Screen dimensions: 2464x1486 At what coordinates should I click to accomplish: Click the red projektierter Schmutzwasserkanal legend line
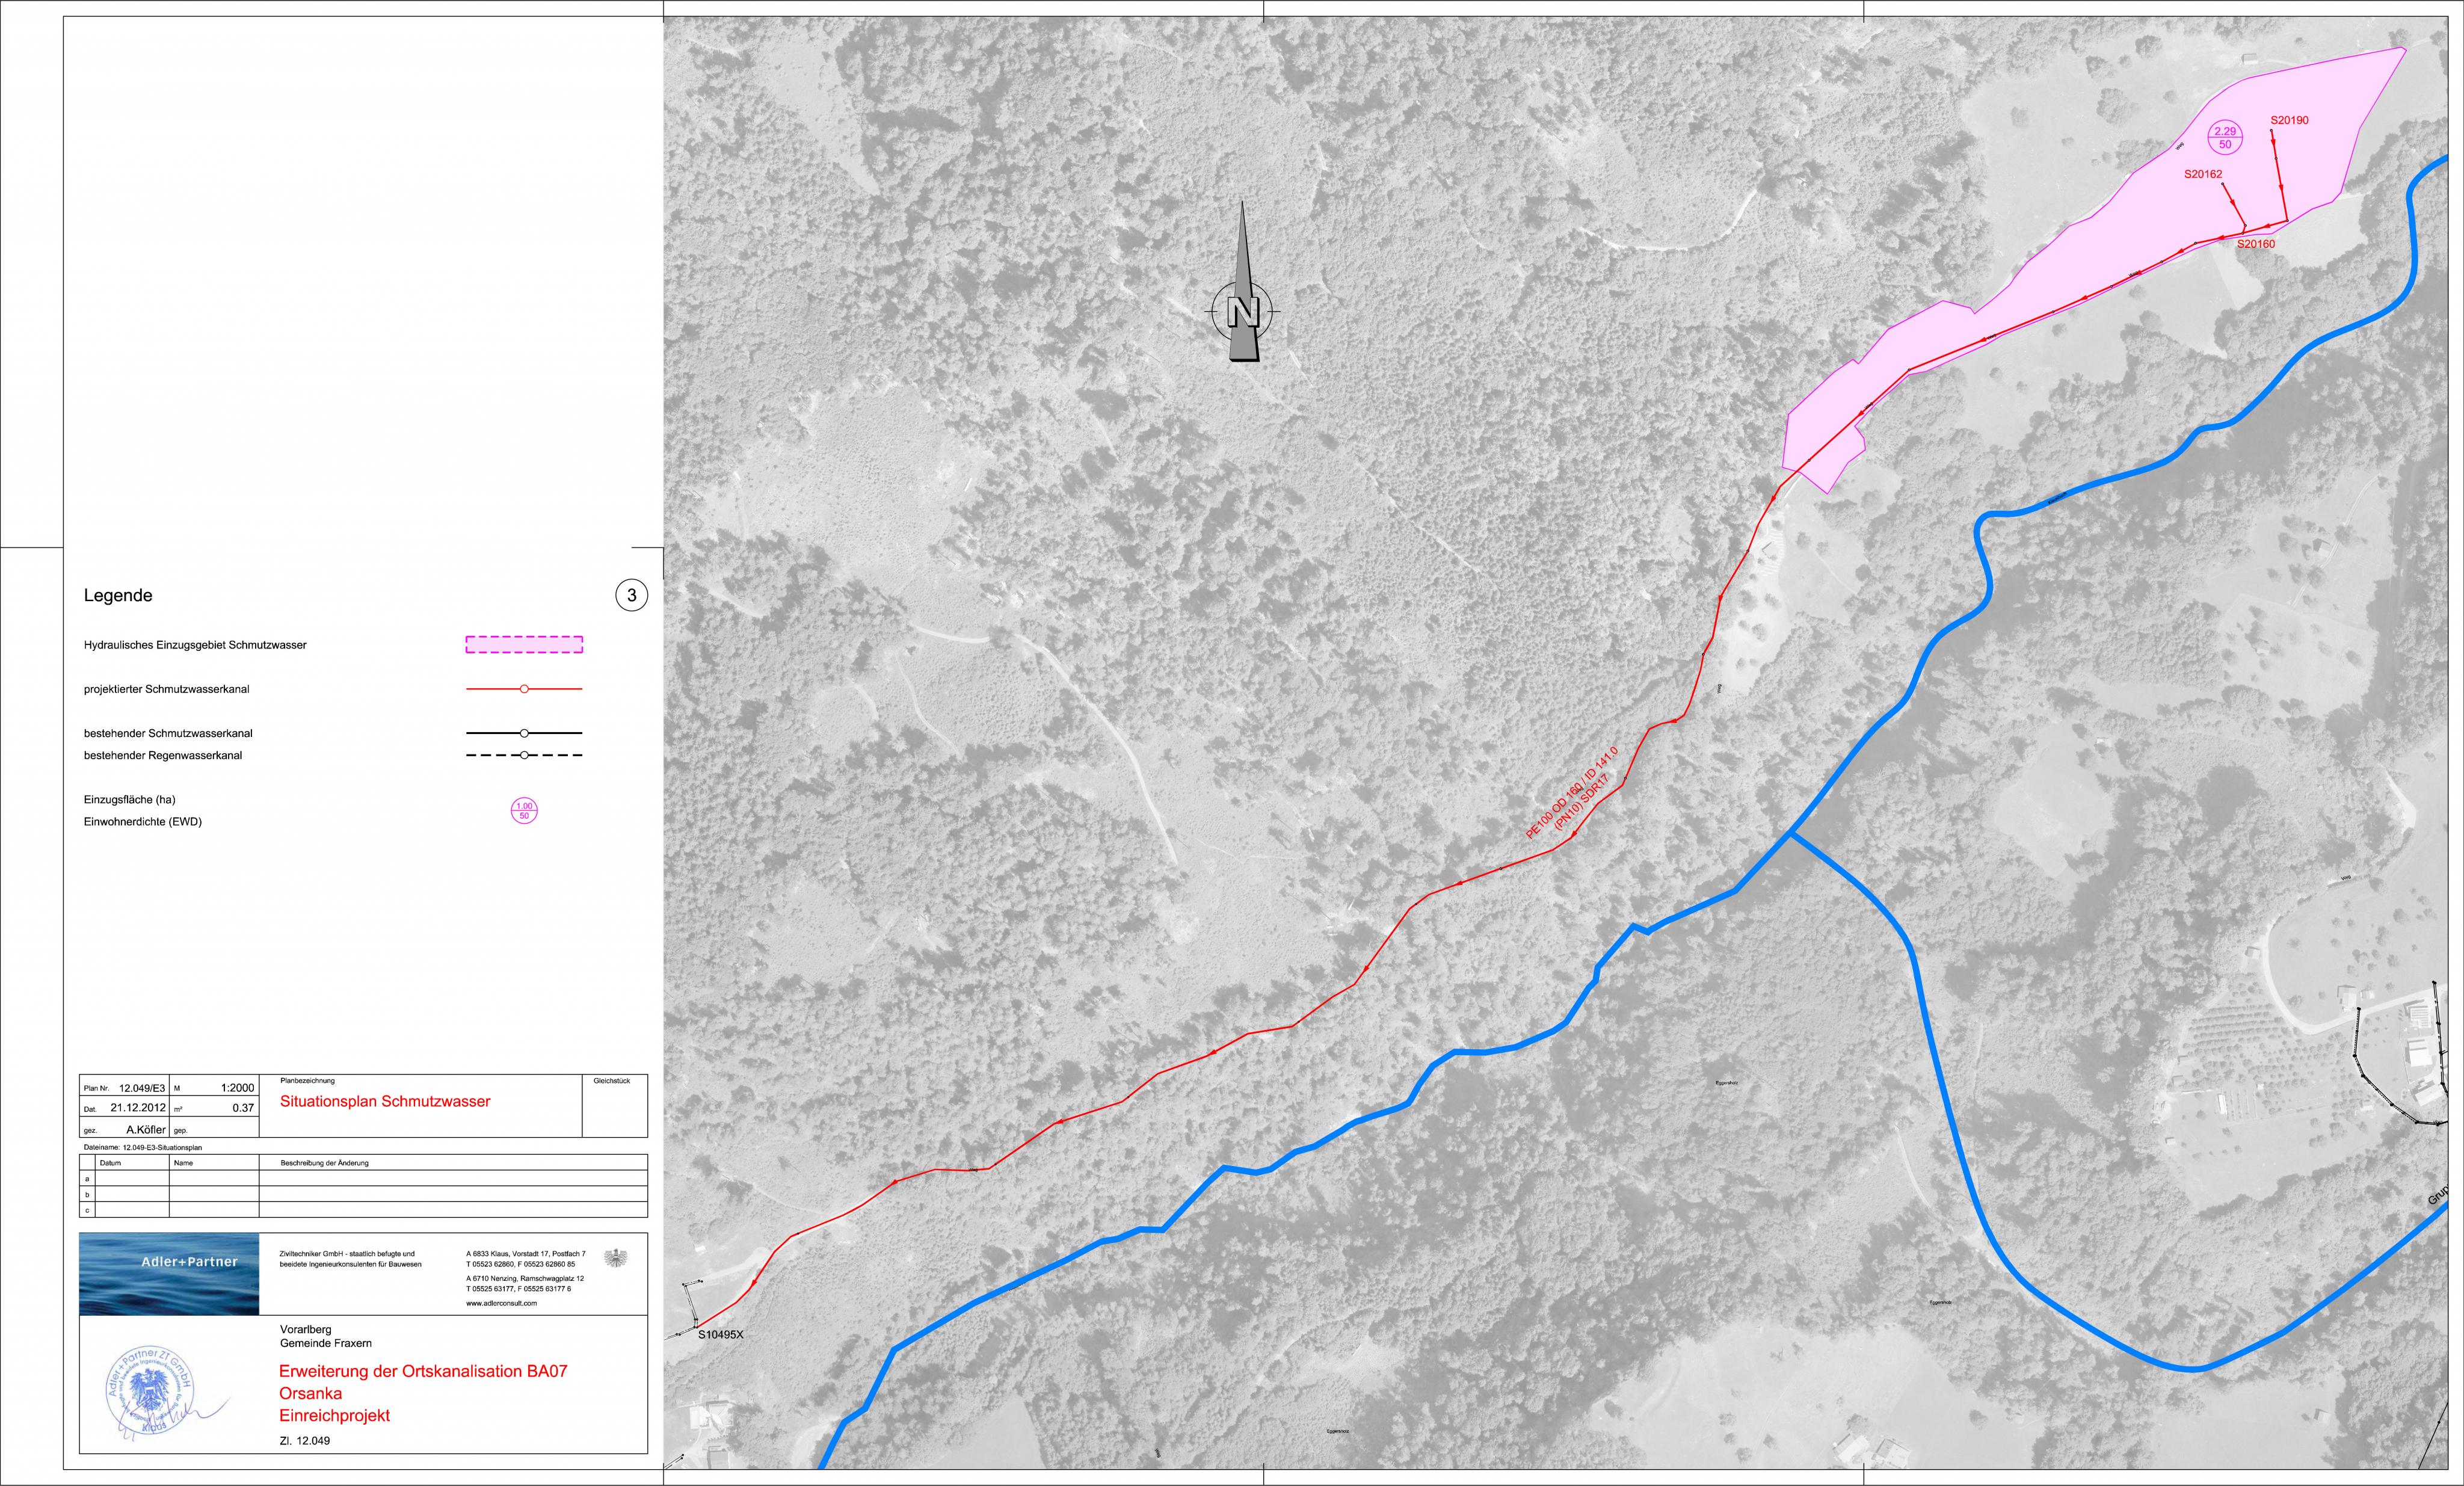(x=524, y=689)
